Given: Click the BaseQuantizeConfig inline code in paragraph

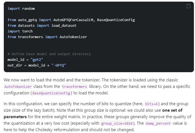Looking at the screenshot, I should [x=51, y=93].
